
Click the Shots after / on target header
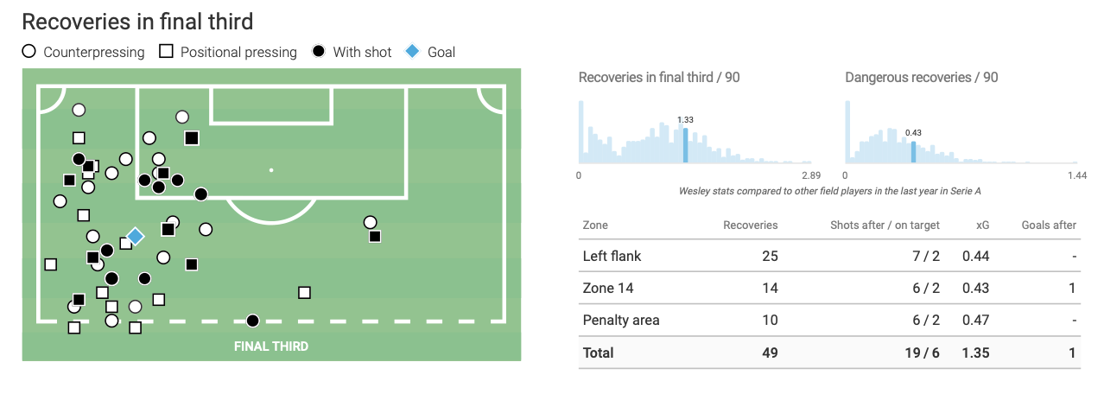(885, 225)
